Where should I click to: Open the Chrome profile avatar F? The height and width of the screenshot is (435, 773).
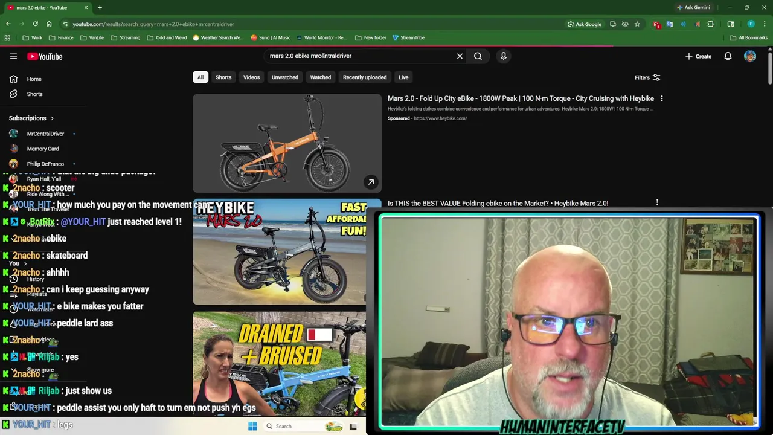(x=751, y=24)
